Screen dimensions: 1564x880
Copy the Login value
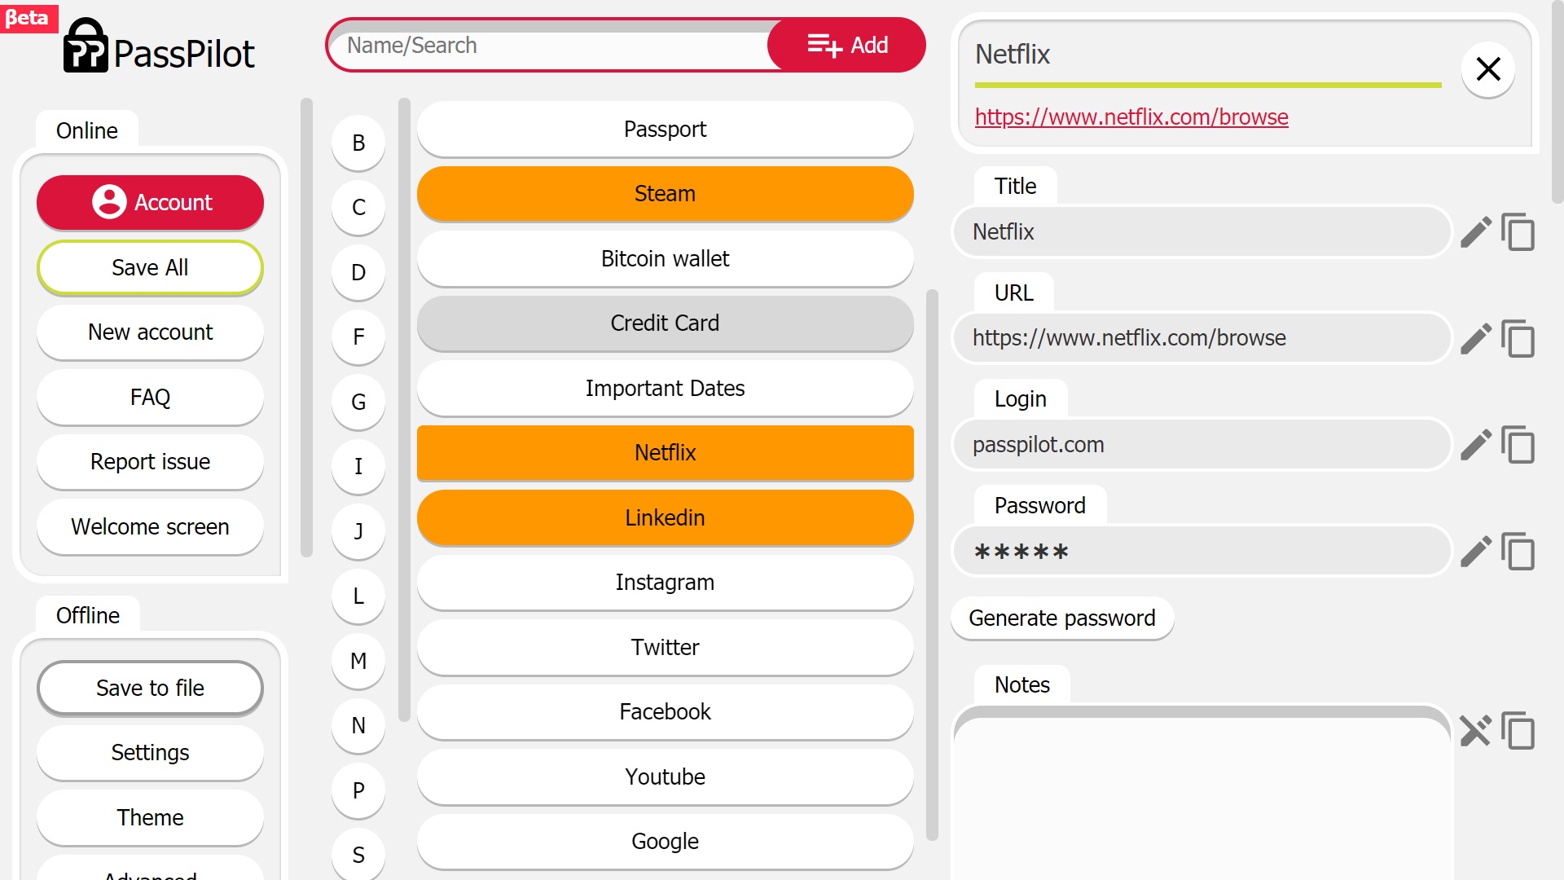point(1518,445)
